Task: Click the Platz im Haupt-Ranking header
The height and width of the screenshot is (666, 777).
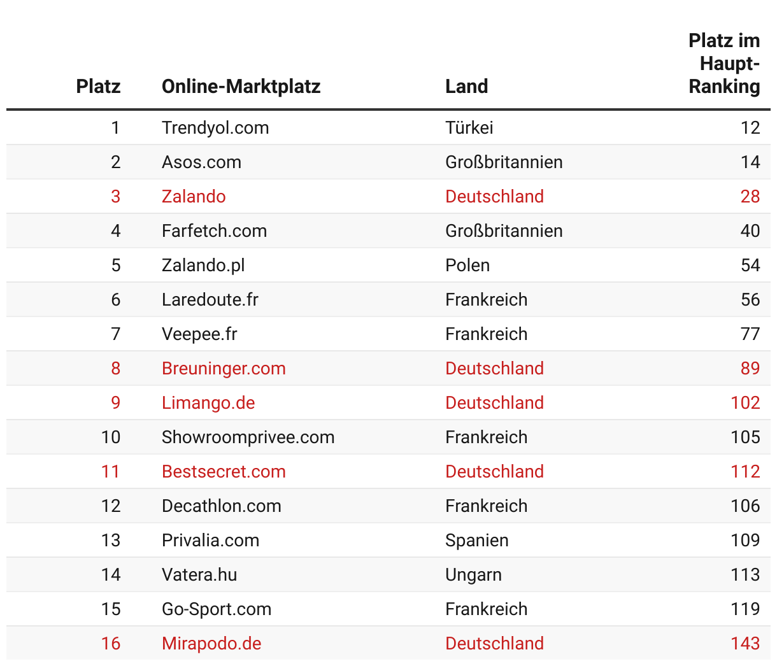Action: point(724,64)
